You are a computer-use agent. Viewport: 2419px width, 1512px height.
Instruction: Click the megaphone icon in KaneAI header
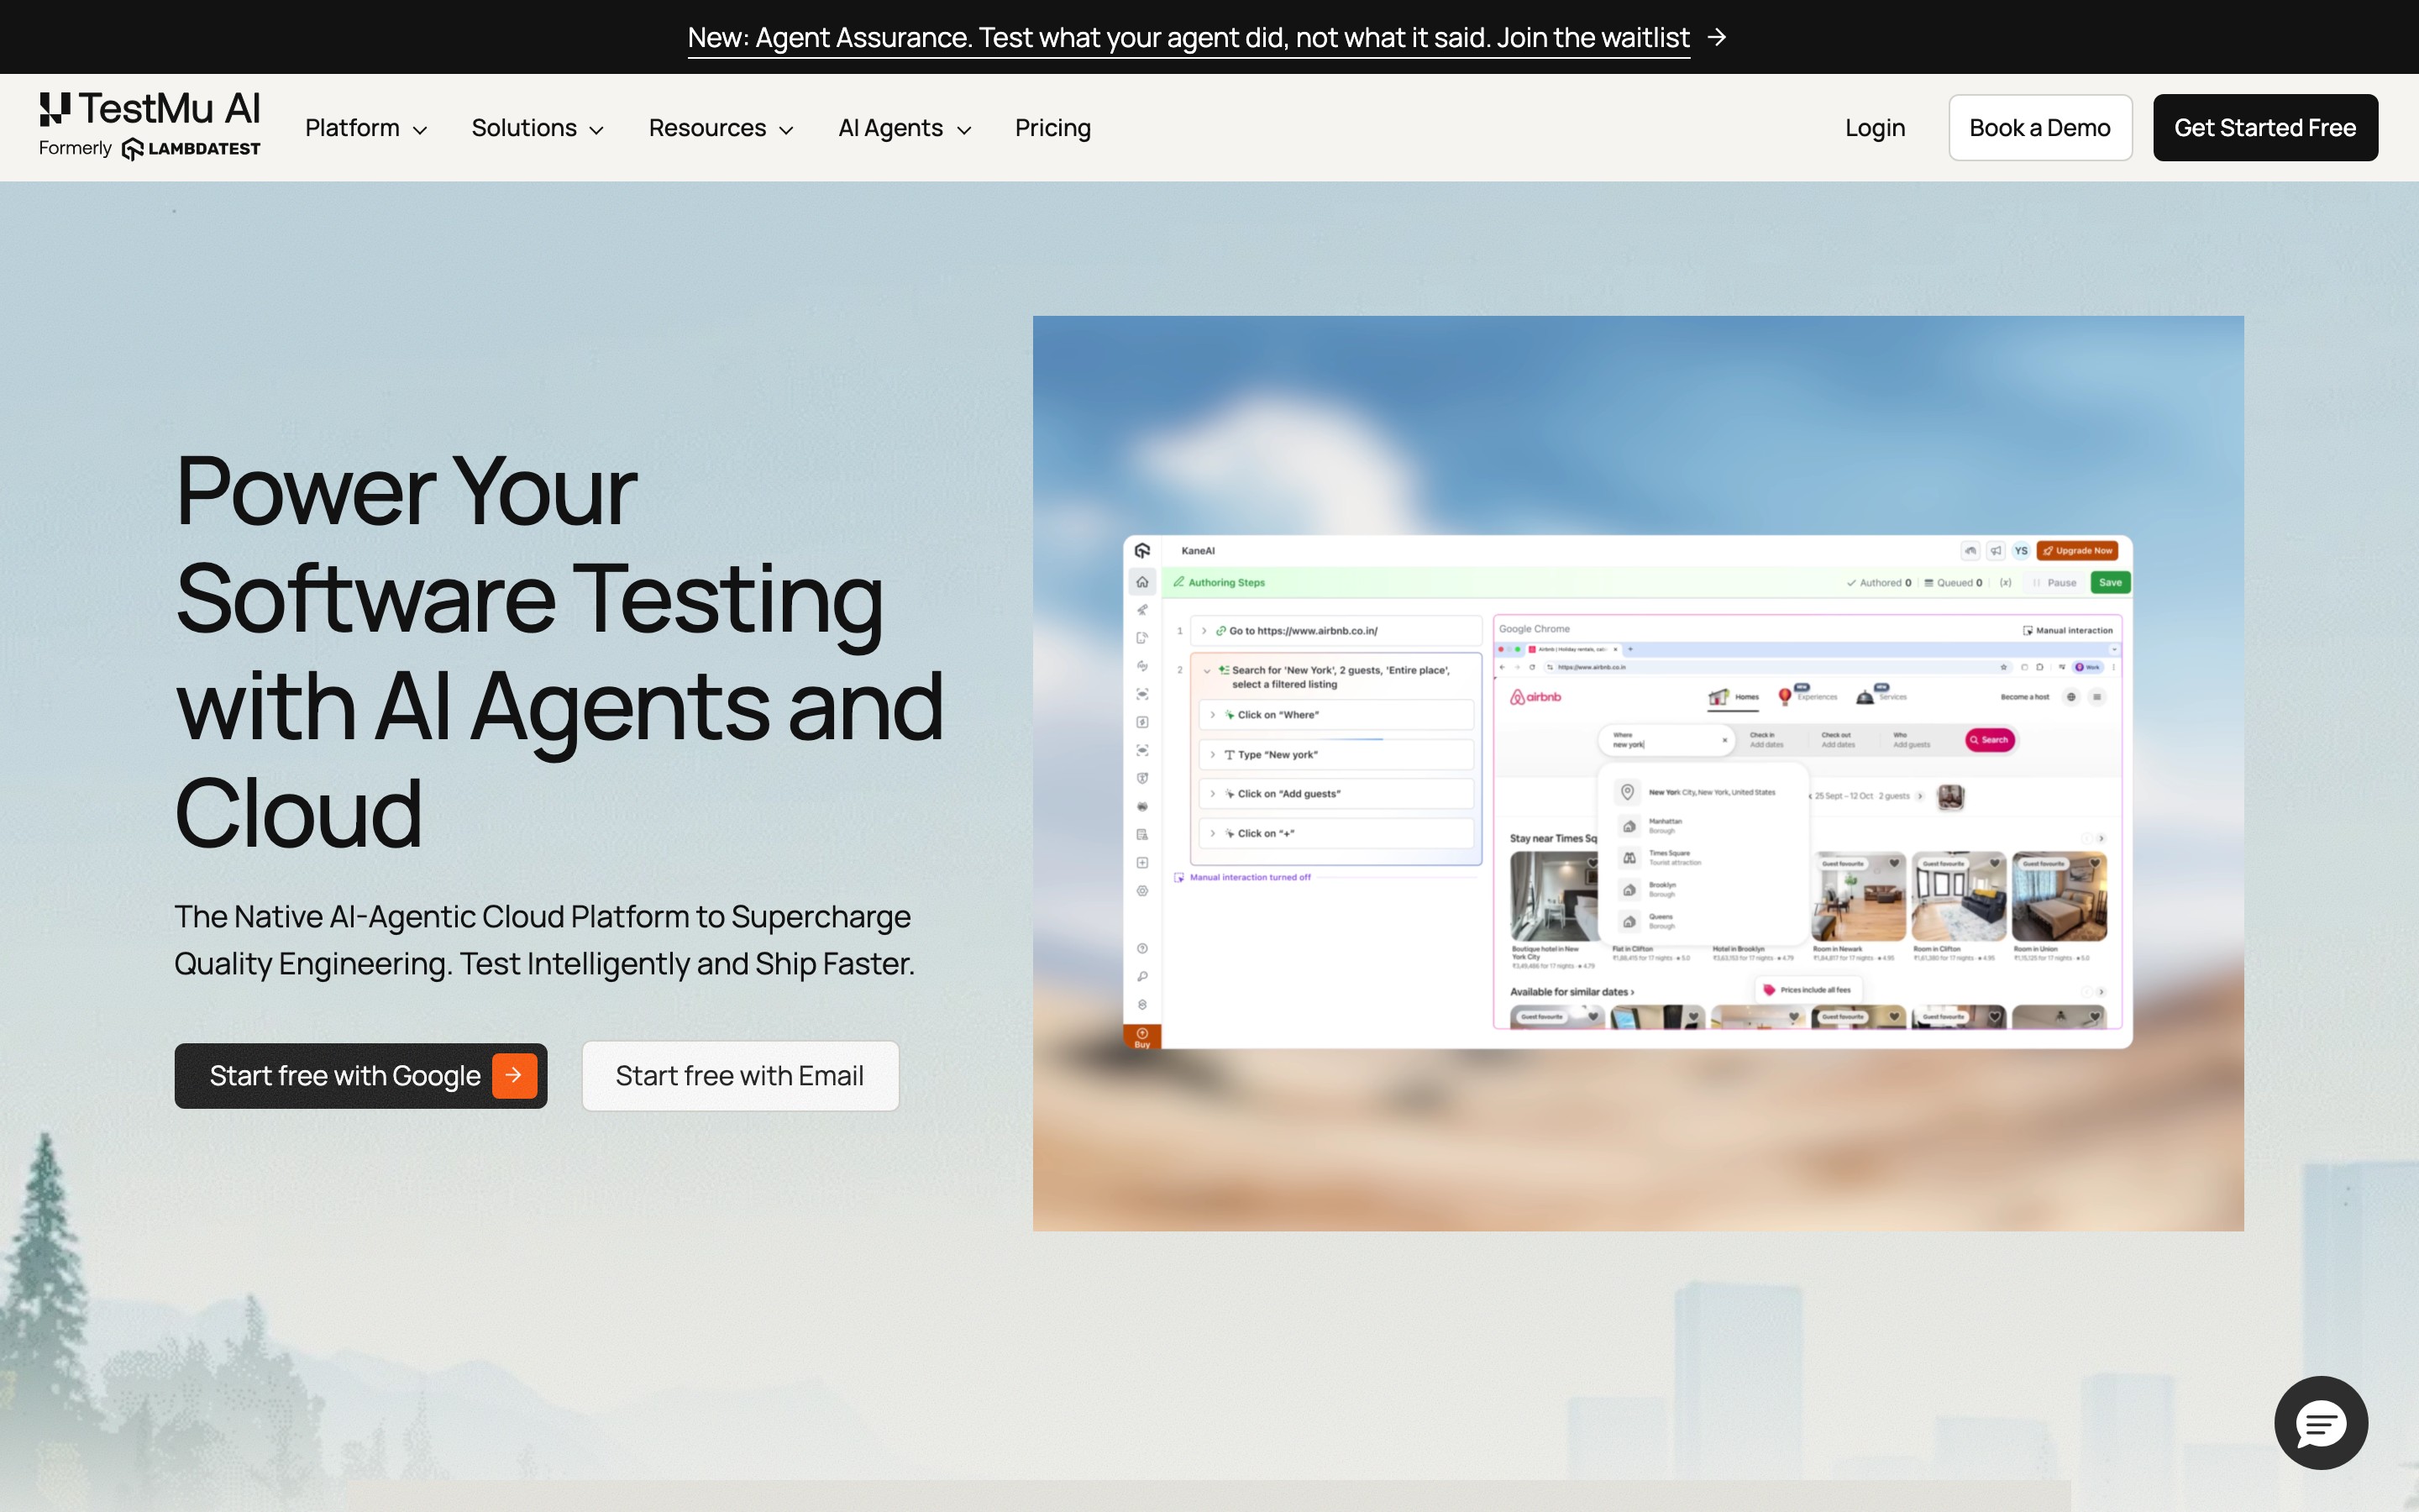pyautogui.click(x=1995, y=551)
